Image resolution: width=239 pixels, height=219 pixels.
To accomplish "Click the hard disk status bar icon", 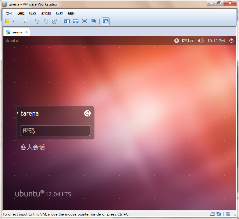I will pyautogui.click(x=213, y=214).
